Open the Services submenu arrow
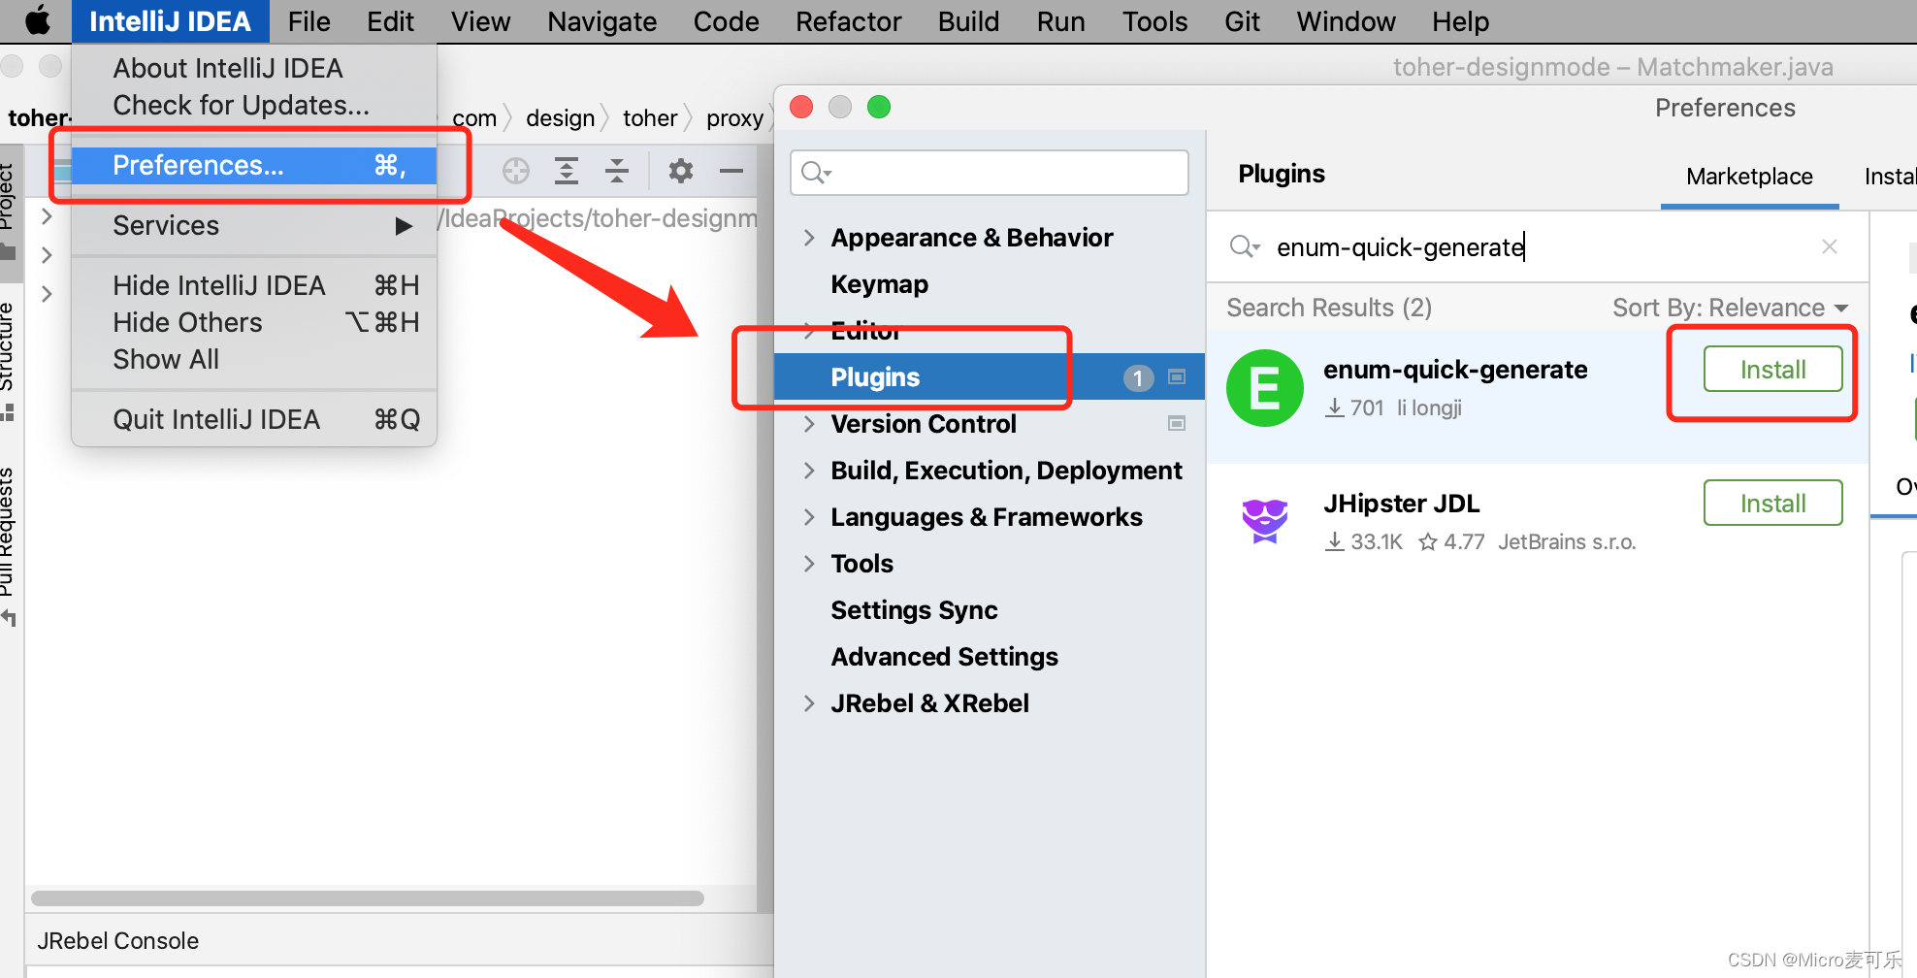The height and width of the screenshot is (978, 1917). point(404,226)
